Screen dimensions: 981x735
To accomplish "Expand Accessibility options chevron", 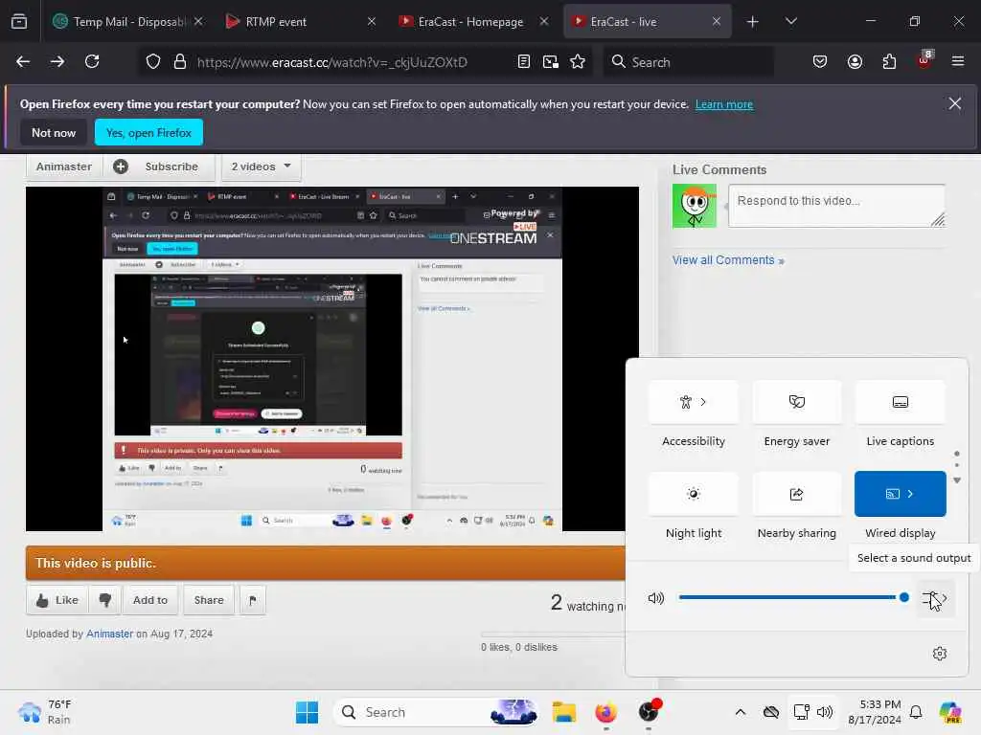I will pyautogui.click(x=703, y=402).
